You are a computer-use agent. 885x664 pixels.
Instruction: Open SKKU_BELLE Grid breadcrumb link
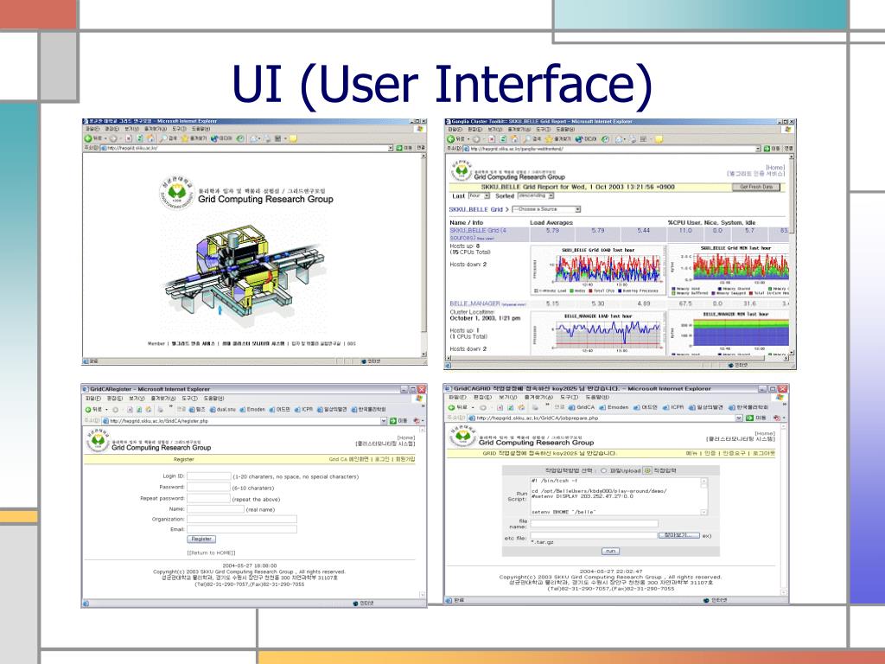click(476, 209)
